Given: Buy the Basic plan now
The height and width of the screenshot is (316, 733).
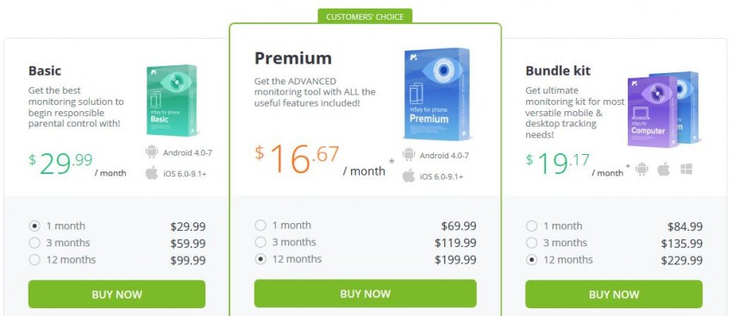Looking at the screenshot, I should [117, 294].
